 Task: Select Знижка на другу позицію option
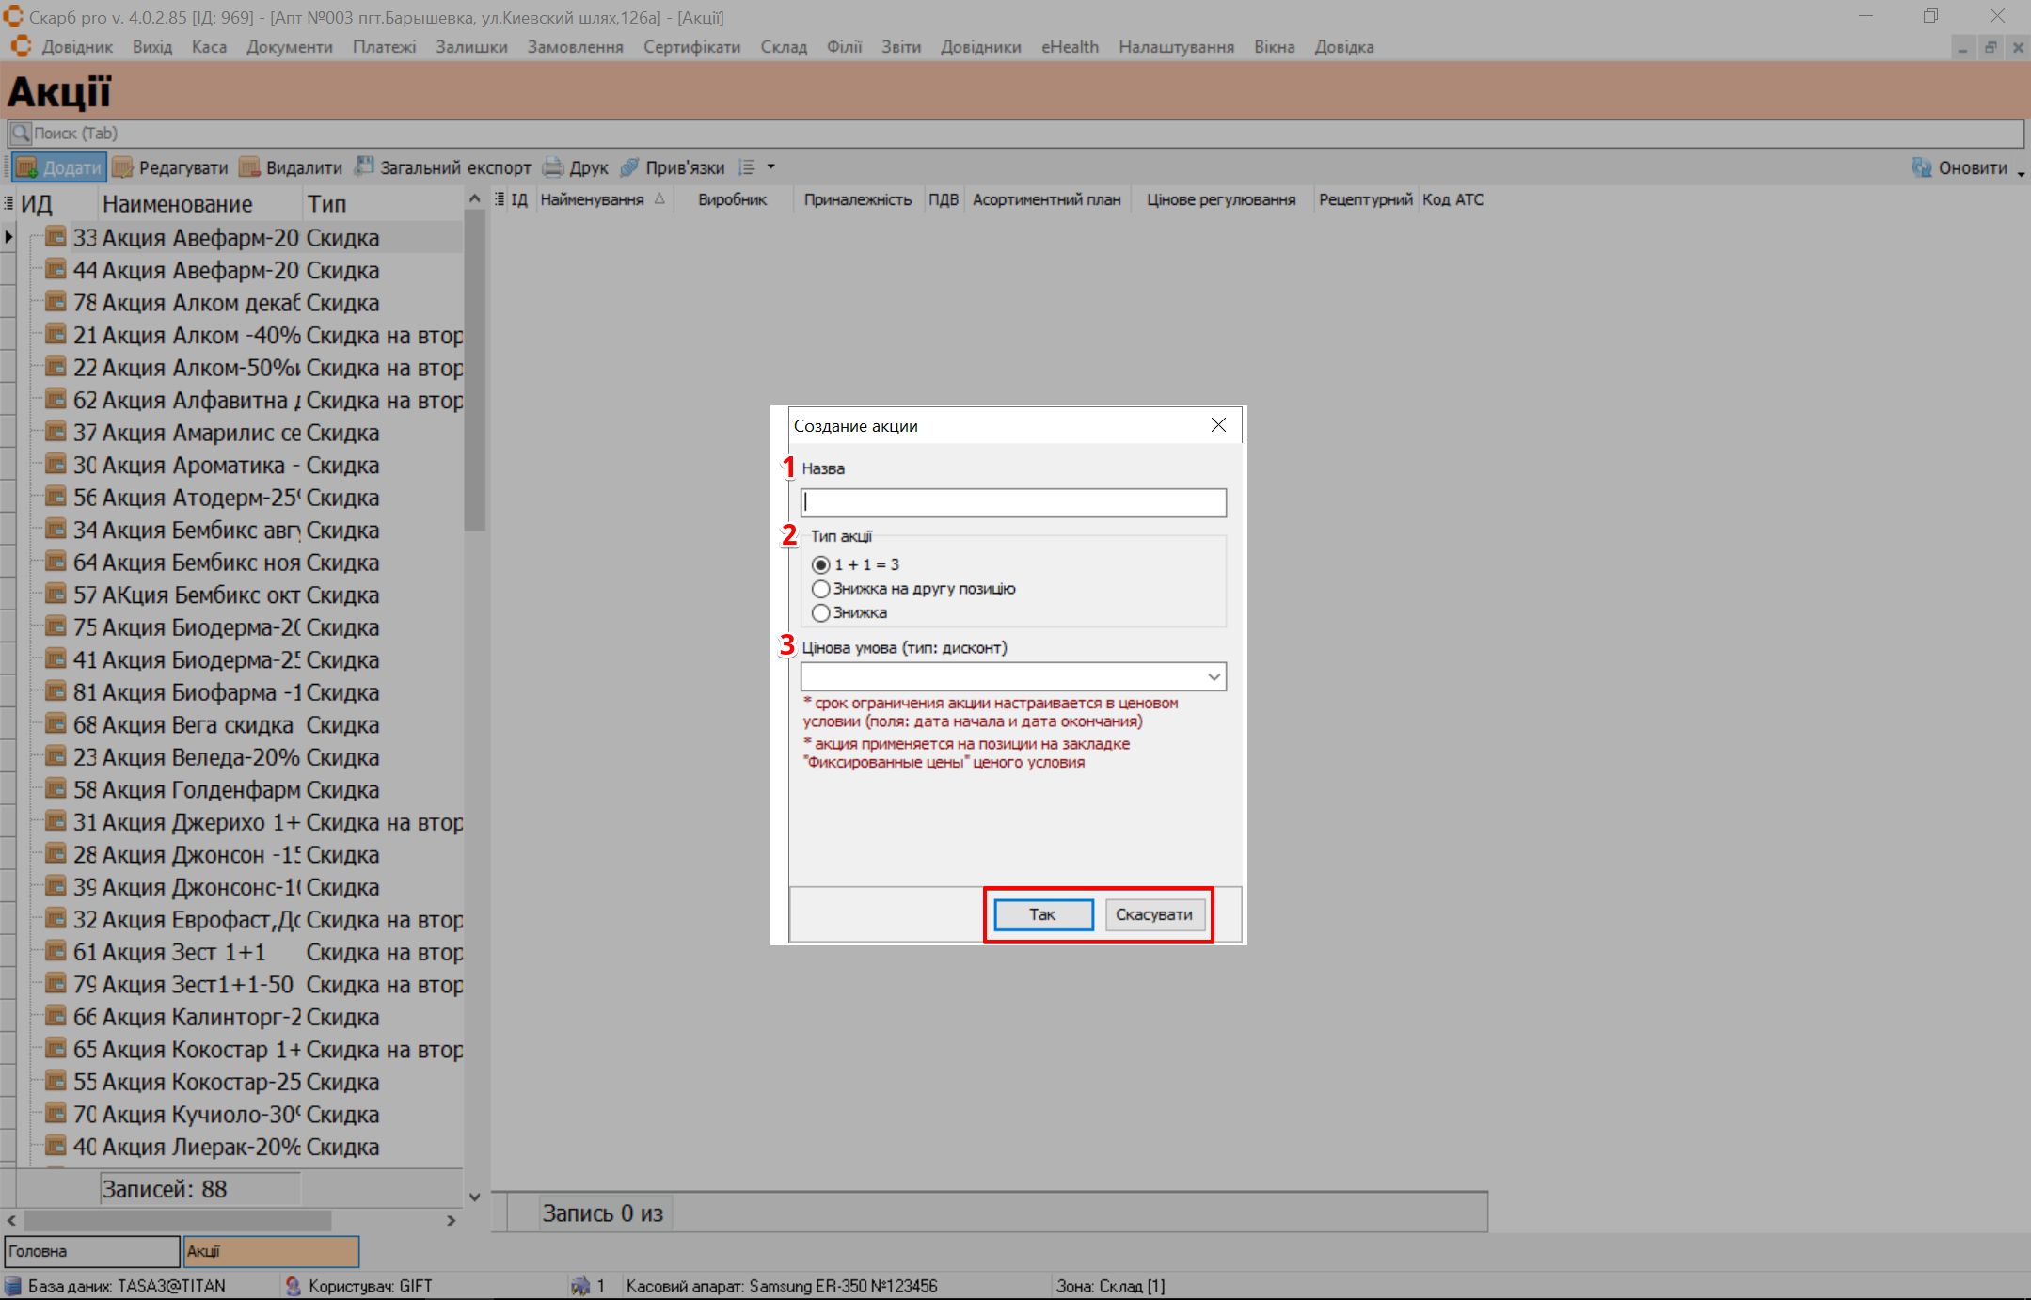tap(821, 589)
